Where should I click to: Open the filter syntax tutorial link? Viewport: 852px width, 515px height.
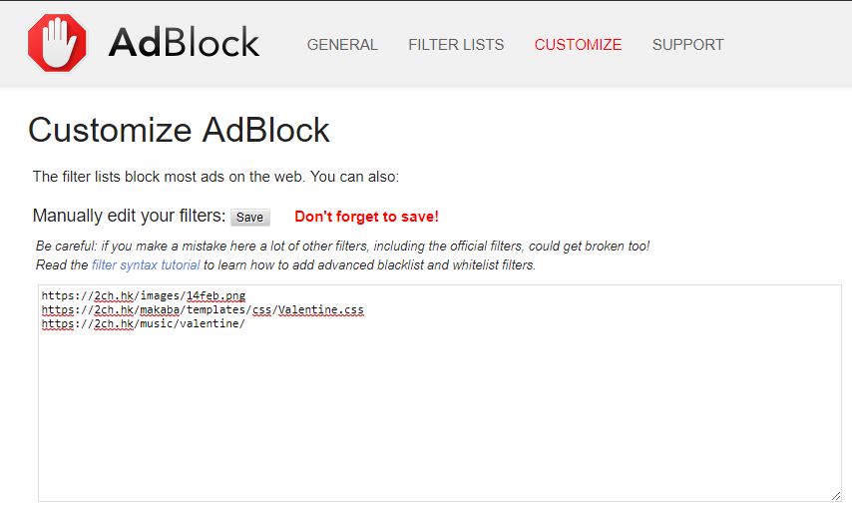tap(146, 265)
